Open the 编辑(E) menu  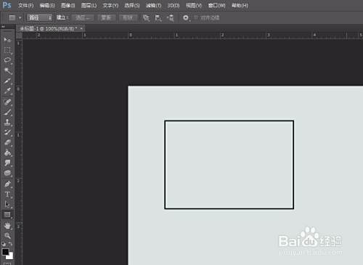47,5
